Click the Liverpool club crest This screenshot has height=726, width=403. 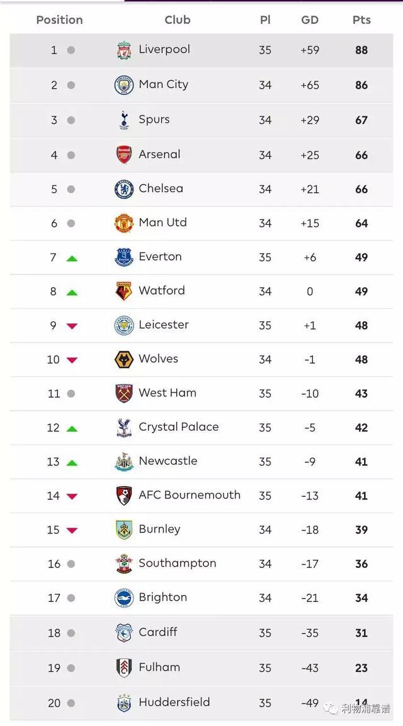pyautogui.click(x=123, y=50)
